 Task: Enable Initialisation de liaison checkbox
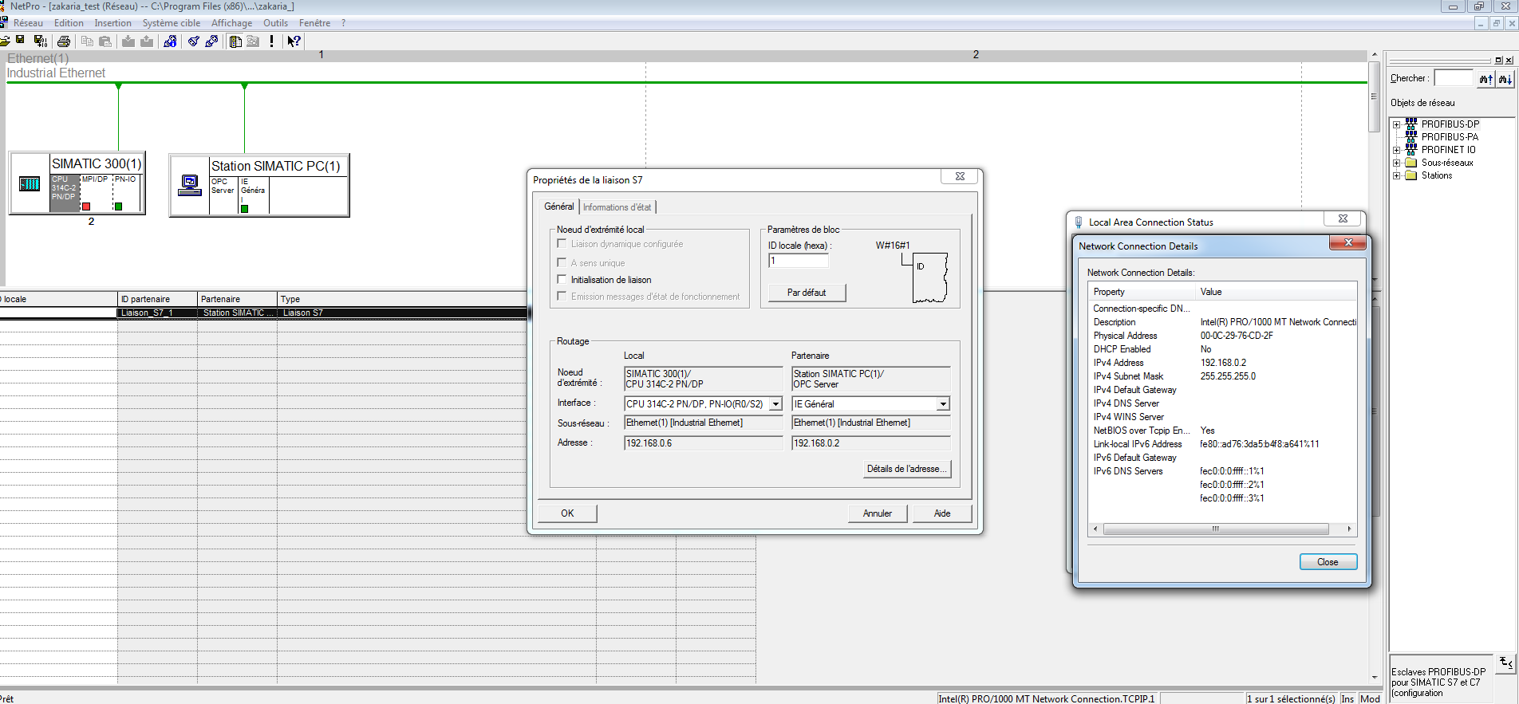pyautogui.click(x=562, y=279)
